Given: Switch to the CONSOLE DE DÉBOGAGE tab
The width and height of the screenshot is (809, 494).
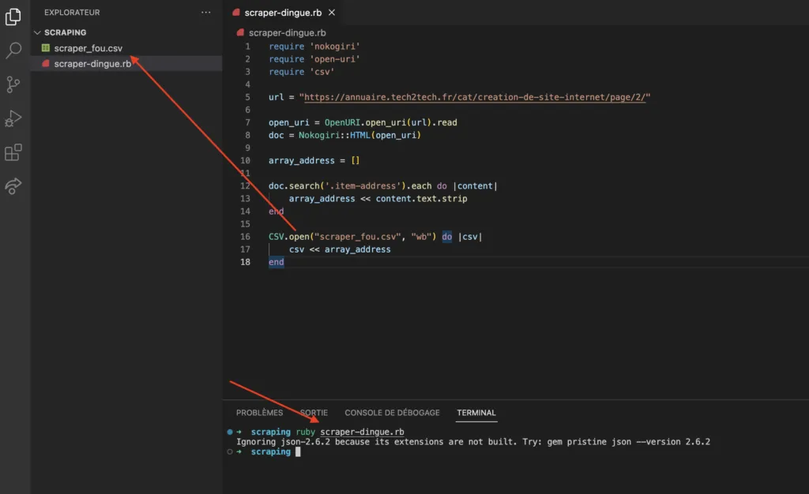Looking at the screenshot, I should [392, 413].
